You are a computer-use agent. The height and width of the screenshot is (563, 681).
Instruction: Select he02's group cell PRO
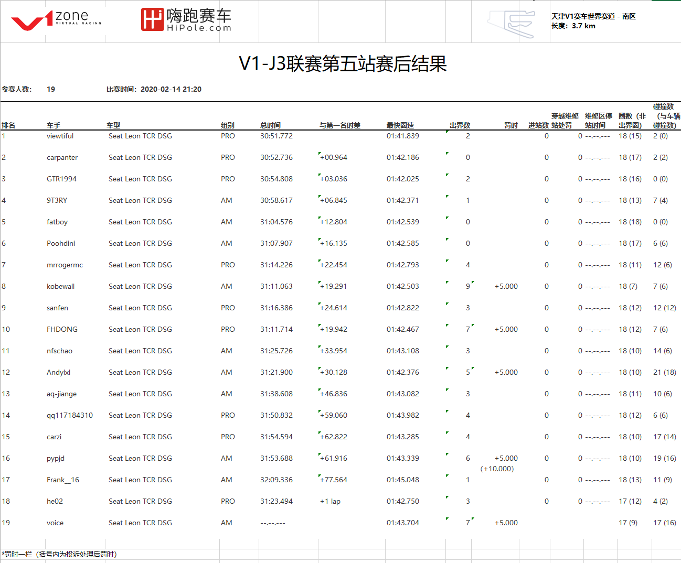click(228, 501)
